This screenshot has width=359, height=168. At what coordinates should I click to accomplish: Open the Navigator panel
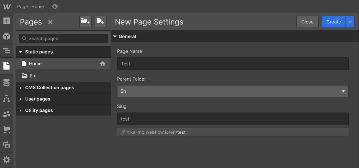click(6, 51)
